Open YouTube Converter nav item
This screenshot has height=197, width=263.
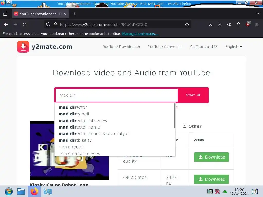click(165, 47)
